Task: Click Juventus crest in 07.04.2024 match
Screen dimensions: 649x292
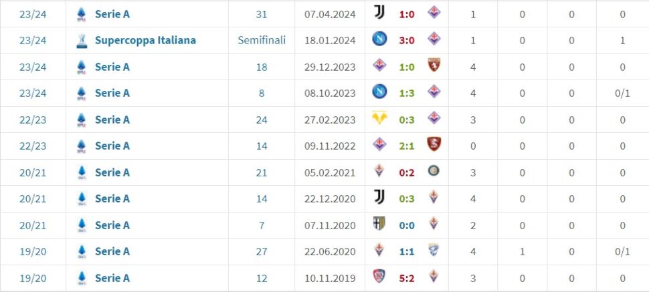Action: click(x=379, y=13)
